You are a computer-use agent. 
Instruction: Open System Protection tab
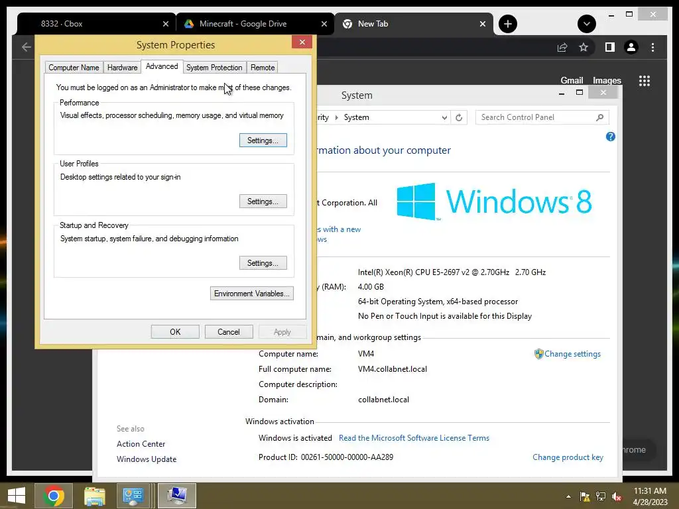tap(214, 68)
